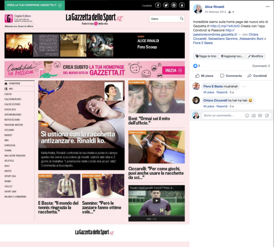Click the Inizia banner button
The height and width of the screenshot is (247, 274).
click(x=173, y=70)
